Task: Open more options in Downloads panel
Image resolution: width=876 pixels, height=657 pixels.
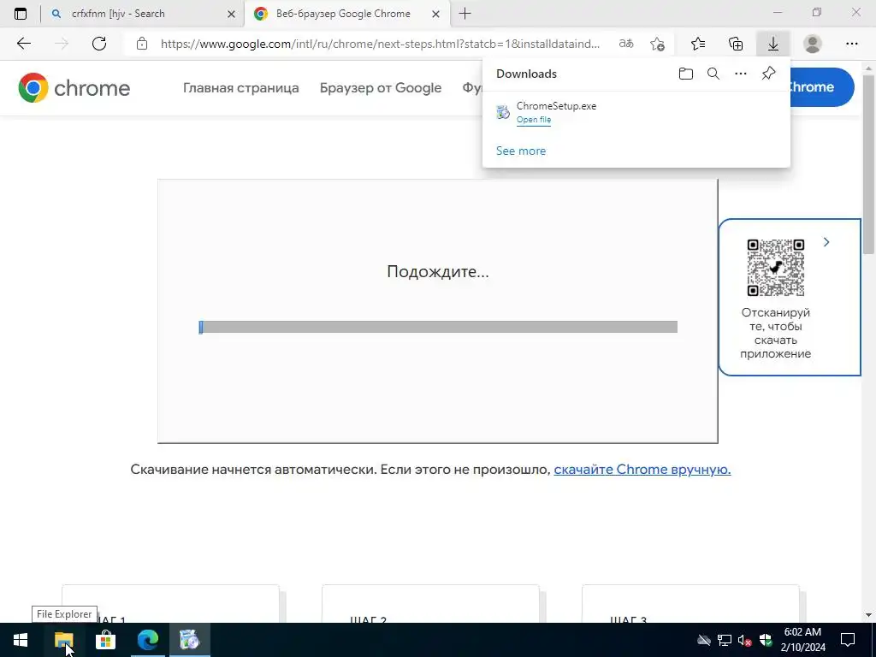Action: pyautogui.click(x=741, y=74)
